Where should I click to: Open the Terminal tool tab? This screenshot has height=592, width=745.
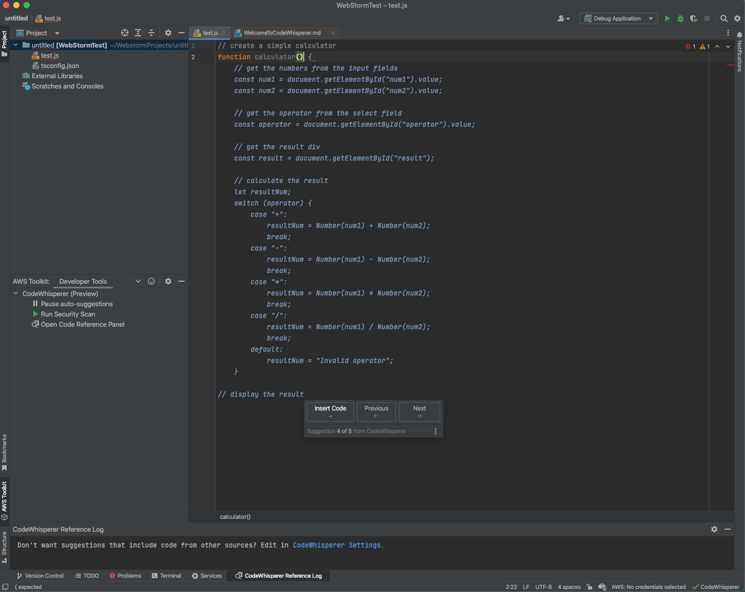click(x=167, y=576)
